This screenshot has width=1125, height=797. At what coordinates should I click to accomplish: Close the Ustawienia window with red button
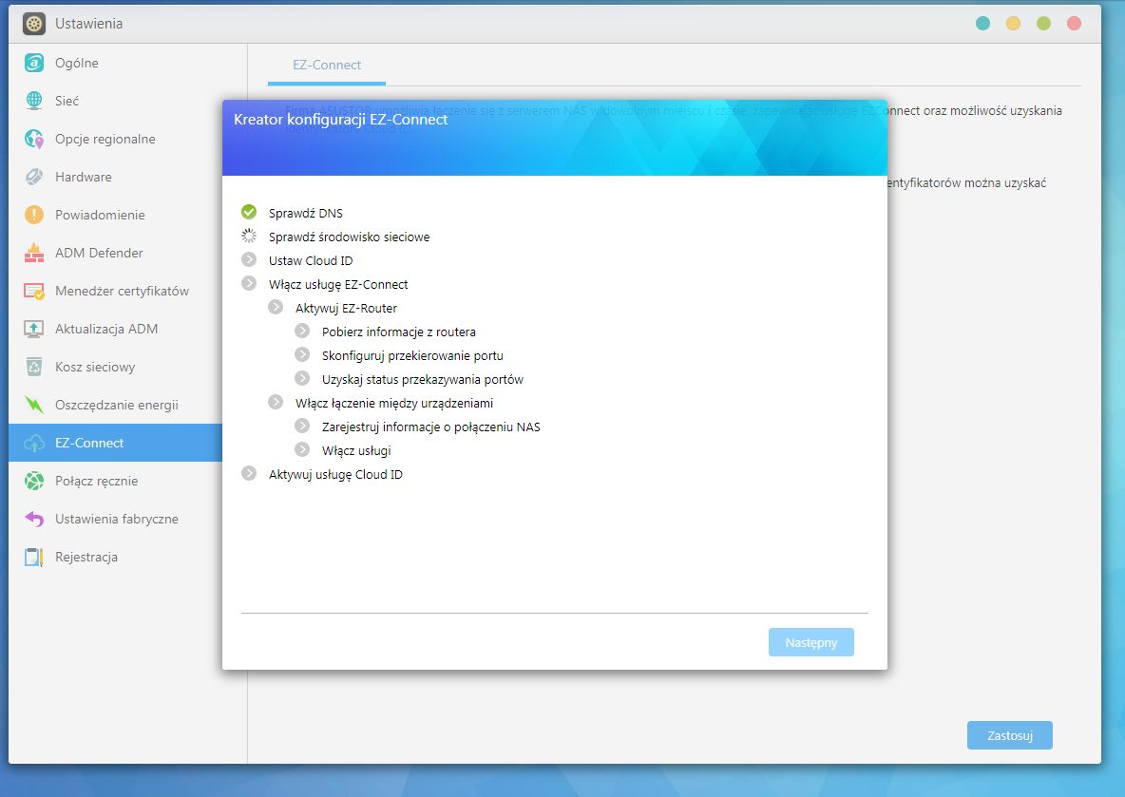pyautogui.click(x=1074, y=24)
